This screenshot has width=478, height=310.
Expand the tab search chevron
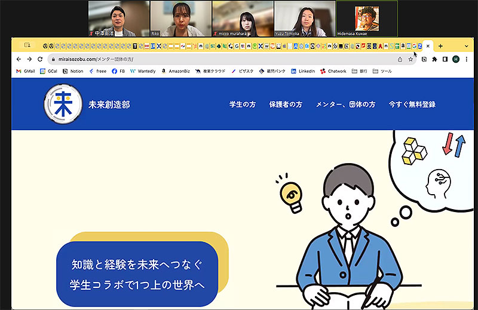466,47
